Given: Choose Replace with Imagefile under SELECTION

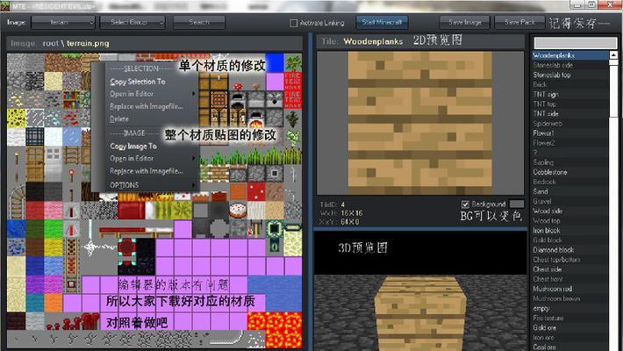Looking at the screenshot, I should (147, 106).
